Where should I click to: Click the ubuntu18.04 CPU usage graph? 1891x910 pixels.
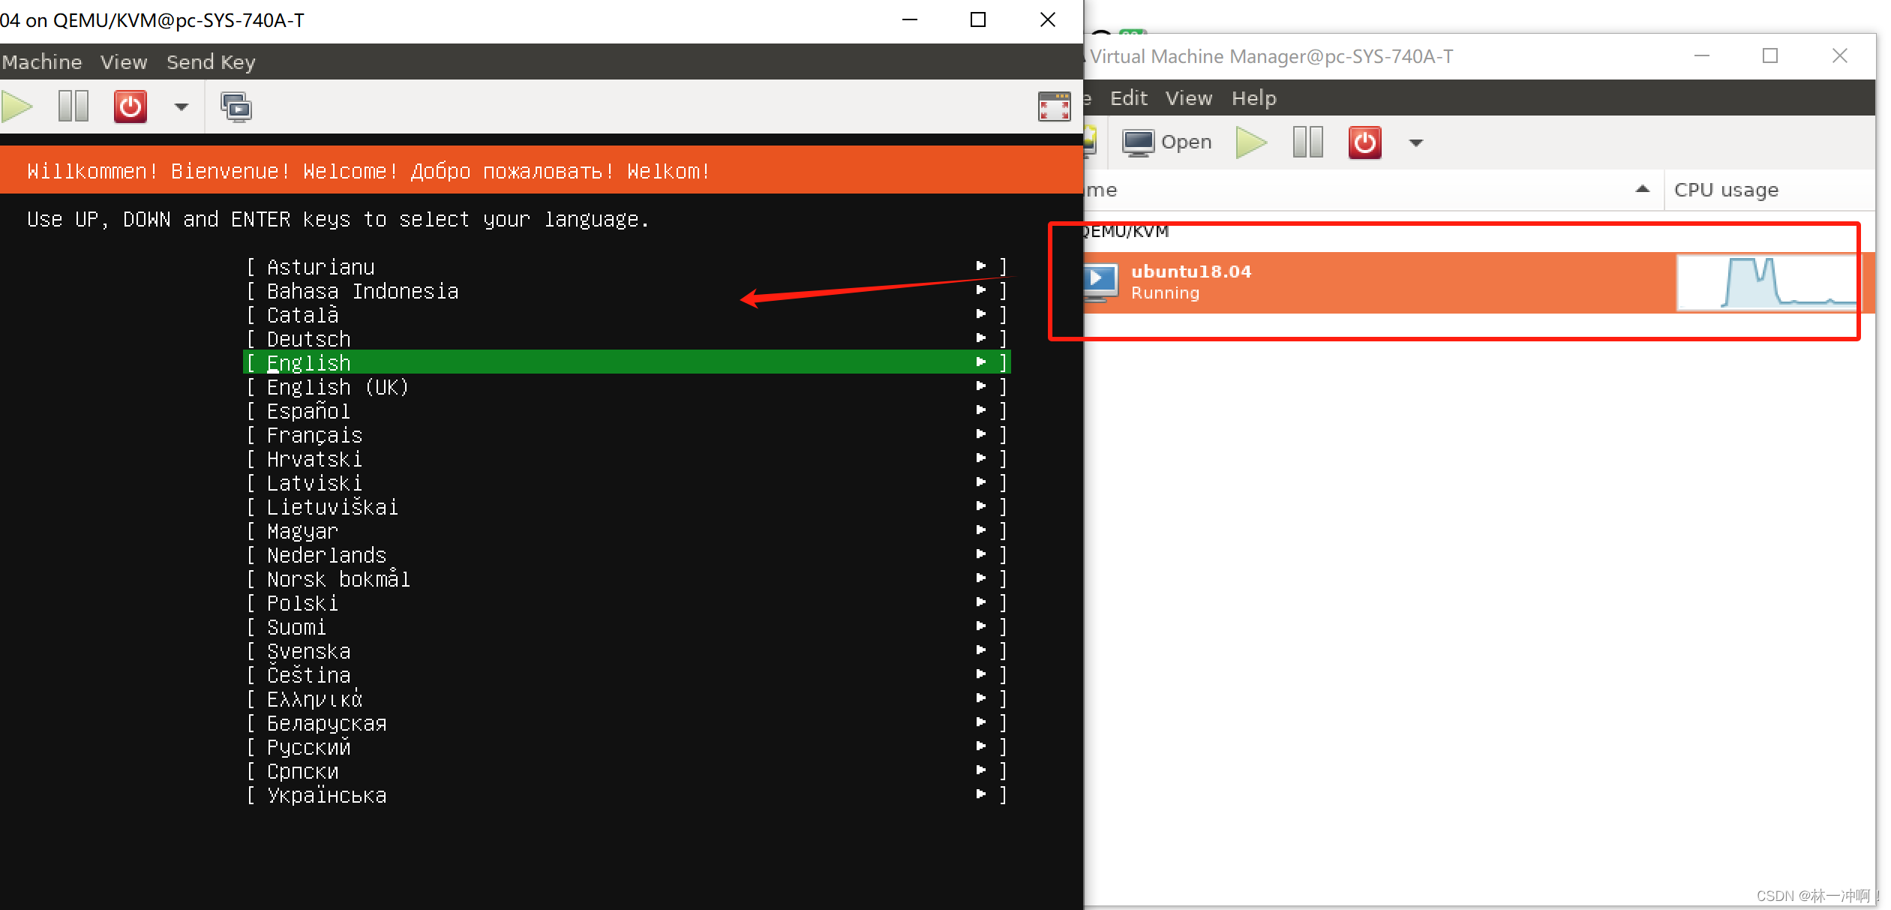[1766, 283]
